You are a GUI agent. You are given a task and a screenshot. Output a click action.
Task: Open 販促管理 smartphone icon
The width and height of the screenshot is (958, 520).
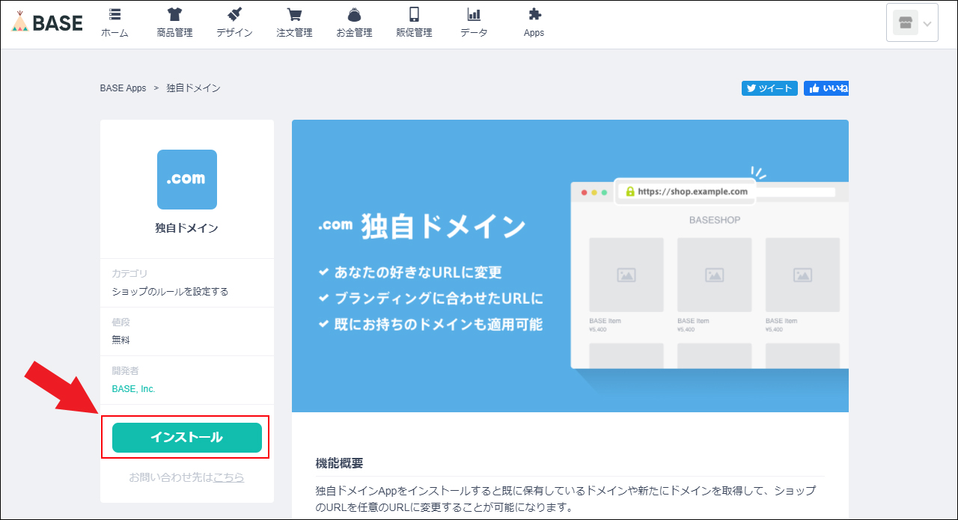click(414, 14)
